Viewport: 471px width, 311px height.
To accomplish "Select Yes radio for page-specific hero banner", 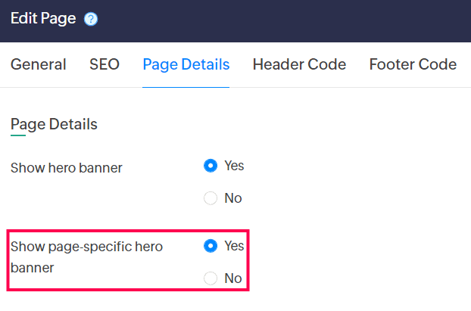I will coord(211,246).
